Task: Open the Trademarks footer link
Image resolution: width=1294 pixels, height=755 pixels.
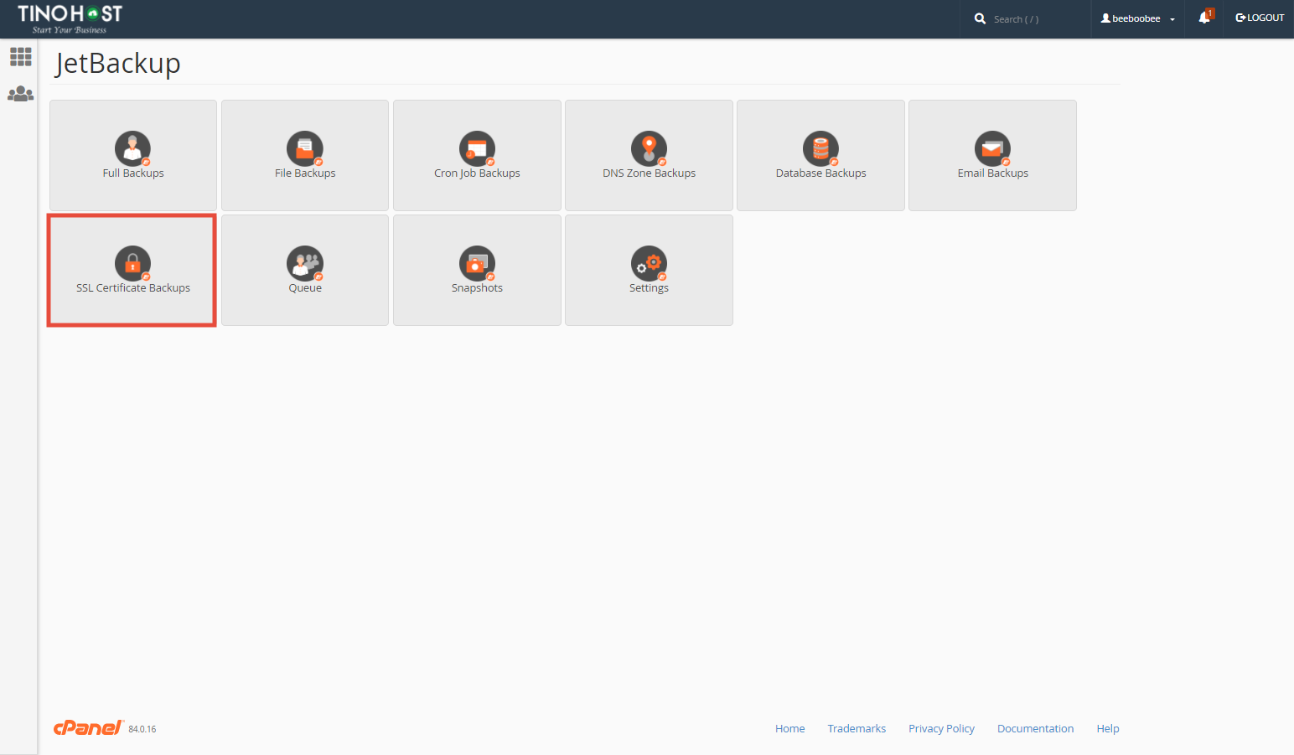Action: (x=857, y=728)
